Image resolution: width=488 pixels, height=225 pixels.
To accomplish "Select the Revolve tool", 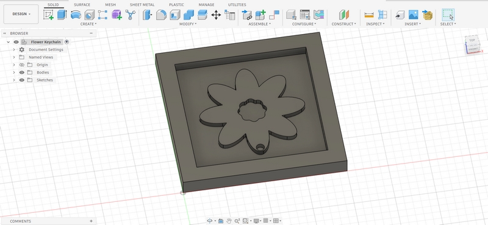I will click(76, 15).
